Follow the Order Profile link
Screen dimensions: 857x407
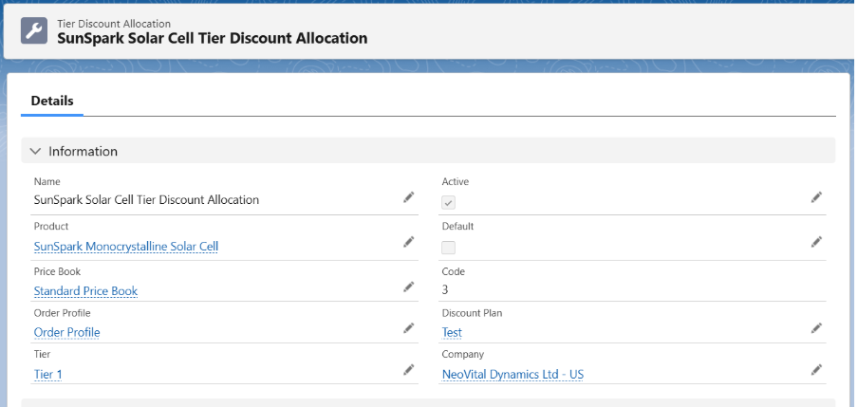(66, 332)
